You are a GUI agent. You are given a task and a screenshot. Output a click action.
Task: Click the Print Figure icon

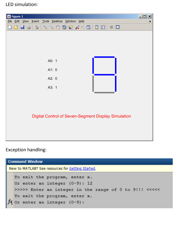[28, 27]
